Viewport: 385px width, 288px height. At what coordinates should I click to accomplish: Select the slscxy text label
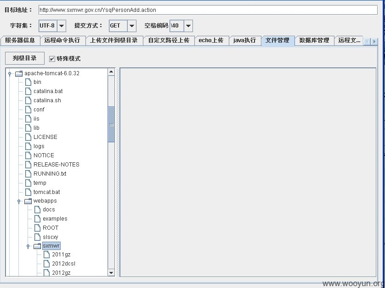point(51,237)
